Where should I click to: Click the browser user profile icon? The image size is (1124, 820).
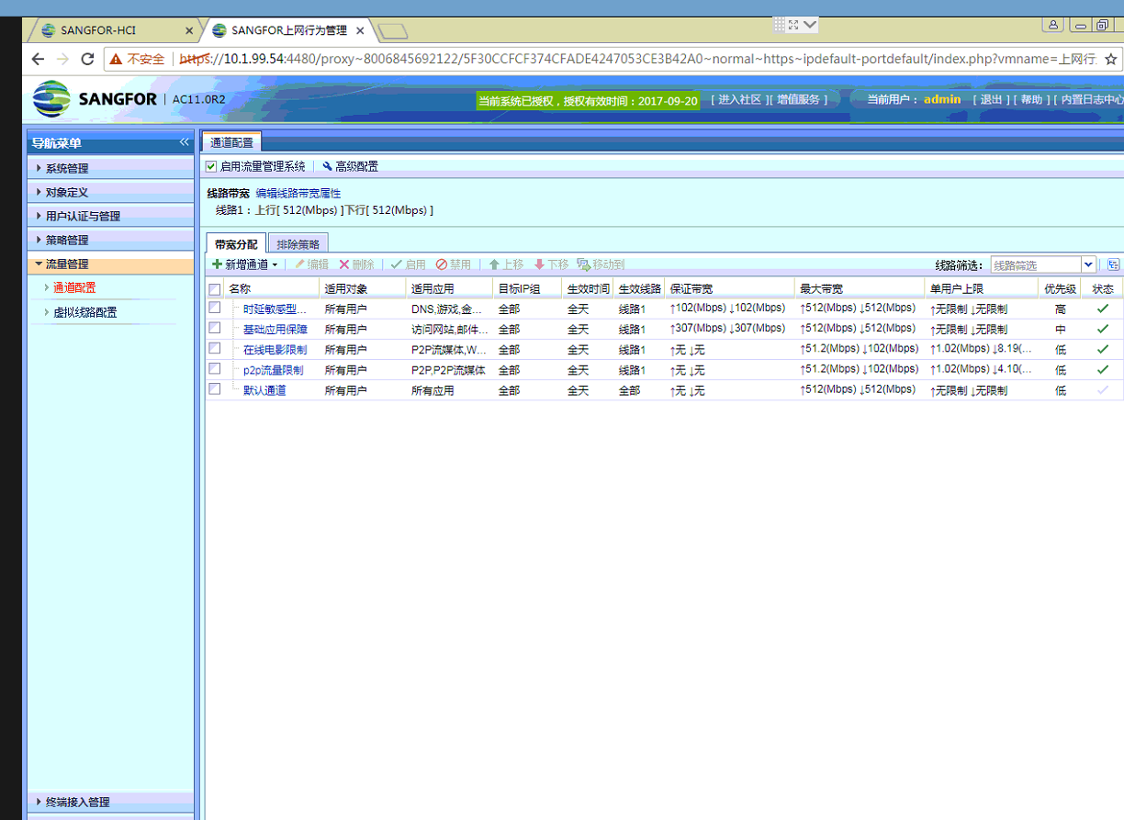click(1054, 25)
